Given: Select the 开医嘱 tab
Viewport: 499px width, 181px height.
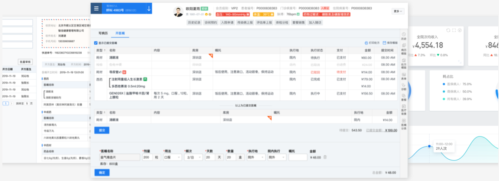Looking at the screenshot, I should (119, 33).
